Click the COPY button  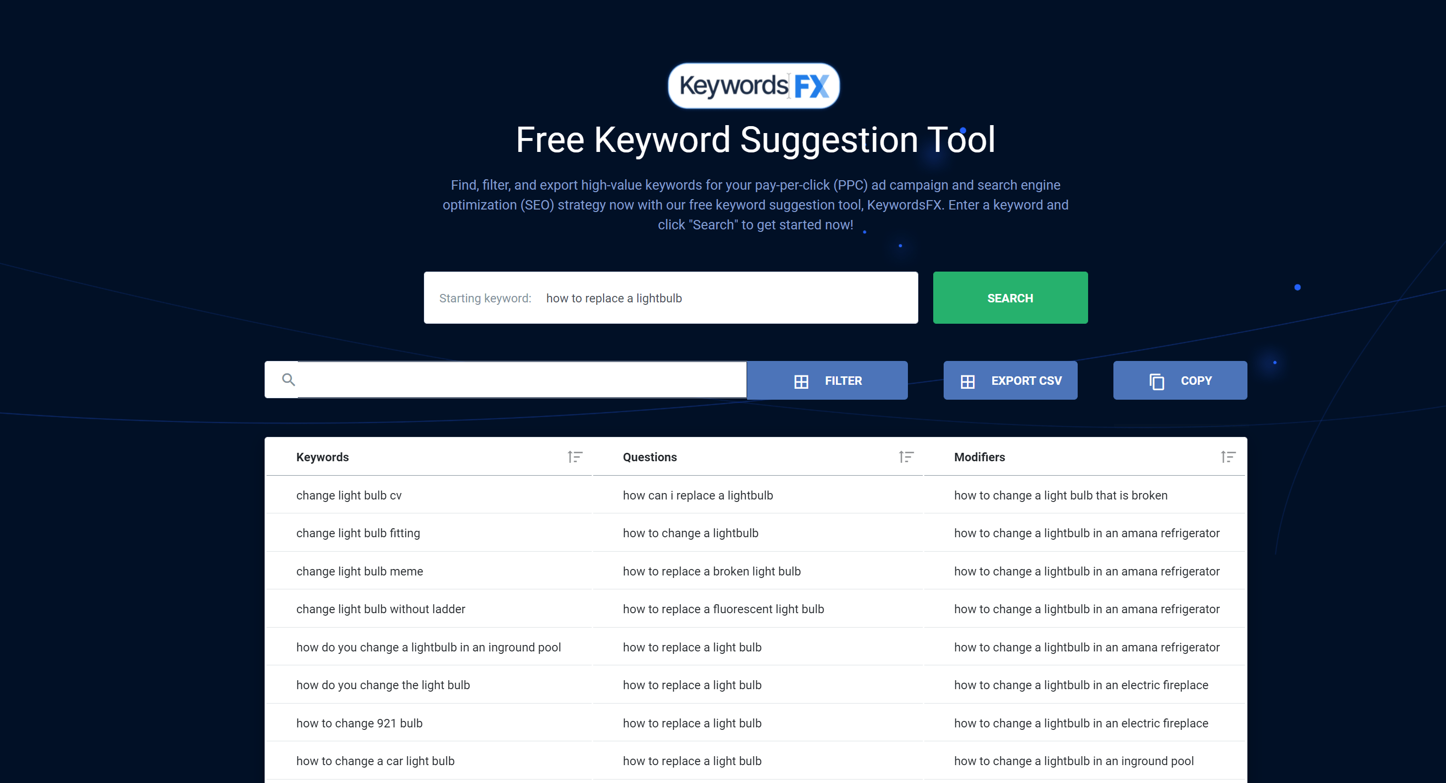pyautogui.click(x=1179, y=380)
